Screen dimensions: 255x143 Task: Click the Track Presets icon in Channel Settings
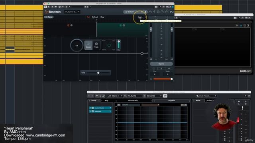[x=198, y=96]
